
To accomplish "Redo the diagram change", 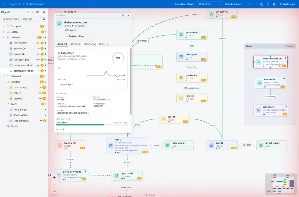I will pos(255,4).
